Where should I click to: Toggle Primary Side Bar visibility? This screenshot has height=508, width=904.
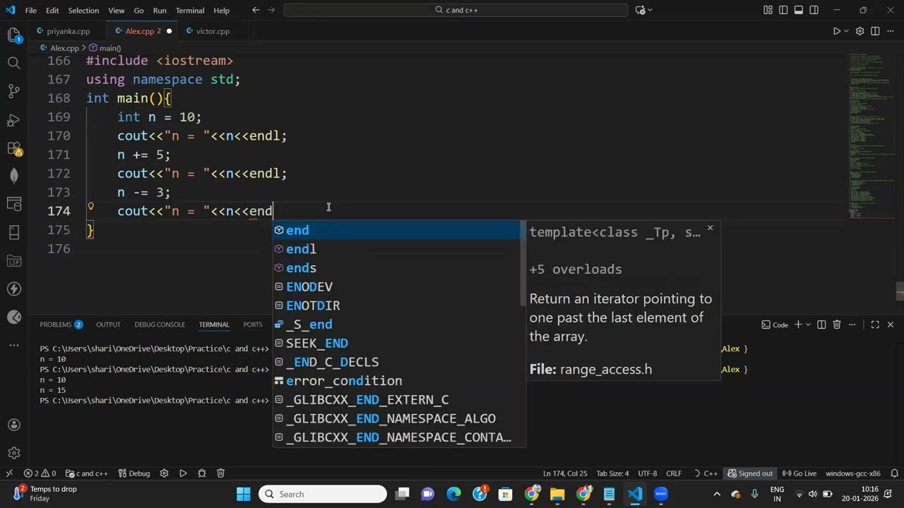coord(783,10)
